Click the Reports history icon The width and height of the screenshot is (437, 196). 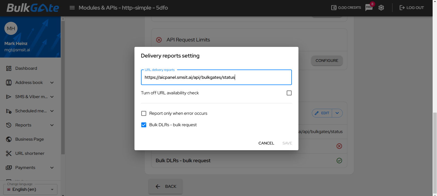[x=9, y=125]
